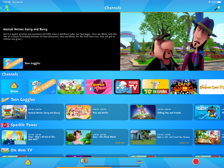The width and height of the screenshot is (224, 168).
Task: Tap the red record circle tab
Action: click(196, 162)
